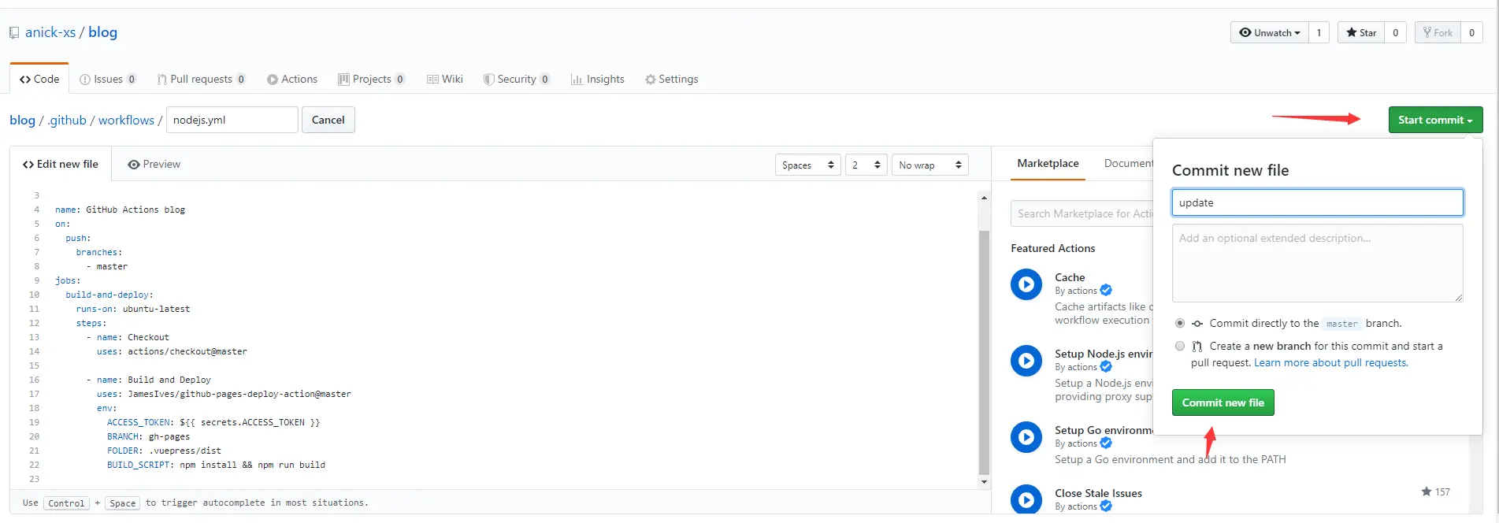Viewport: 1499px width, 523px height.
Task: Open the Issues tab
Action: click(108, 79)
